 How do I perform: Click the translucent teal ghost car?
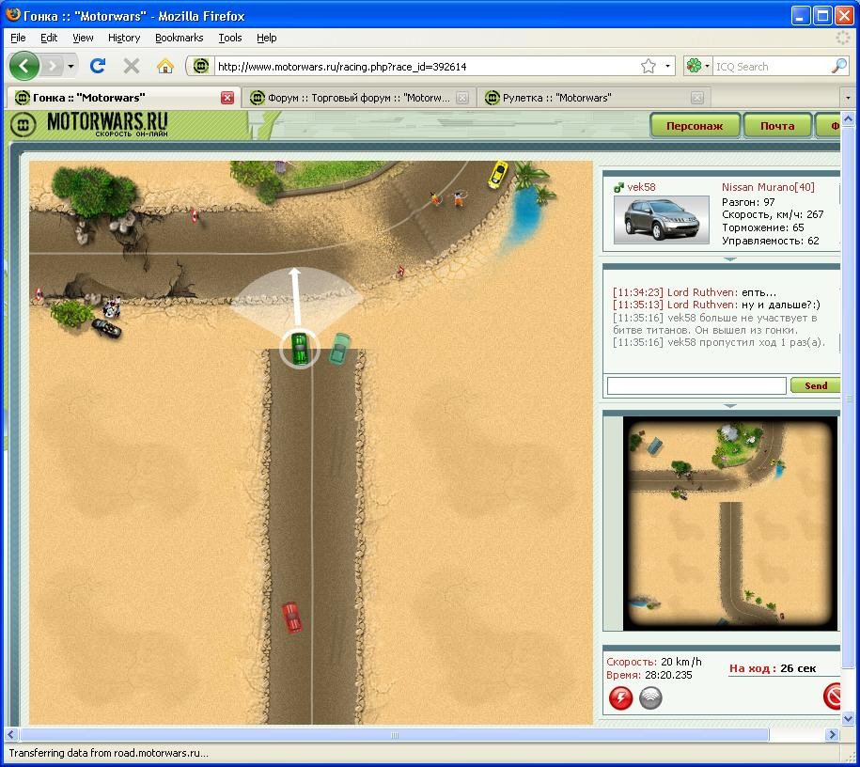click(339, 349)
